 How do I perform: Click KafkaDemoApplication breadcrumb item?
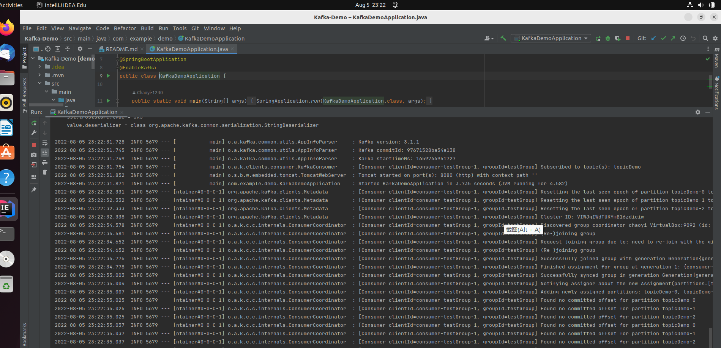(211, 39)
